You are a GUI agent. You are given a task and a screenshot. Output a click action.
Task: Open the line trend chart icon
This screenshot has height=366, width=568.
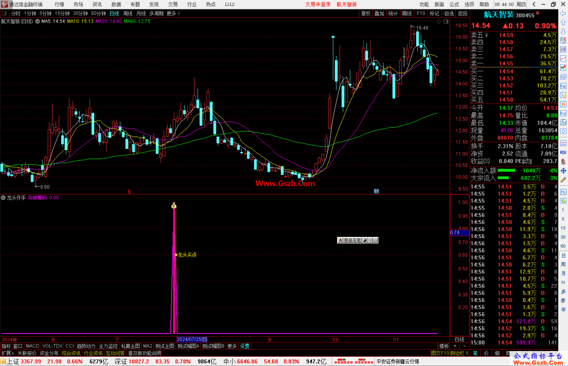click(563, 59)
